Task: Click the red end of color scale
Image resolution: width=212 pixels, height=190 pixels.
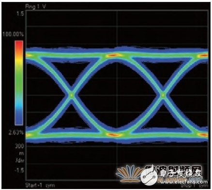Action: 19,46
